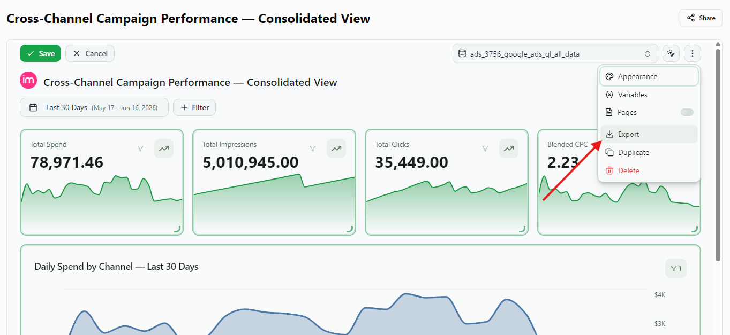Image resolution: width=730 pixels, height=335 pixels.
Task: Click the Total Clicks sparkline chart
Action: coord(447,208)
